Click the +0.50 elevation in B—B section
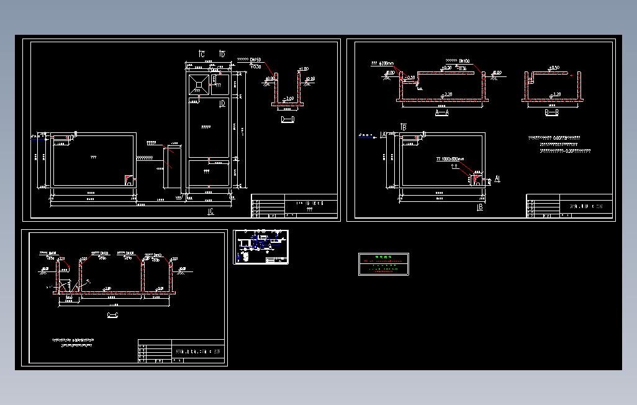This screenshot has height=405, width=637. coord(553,68)
